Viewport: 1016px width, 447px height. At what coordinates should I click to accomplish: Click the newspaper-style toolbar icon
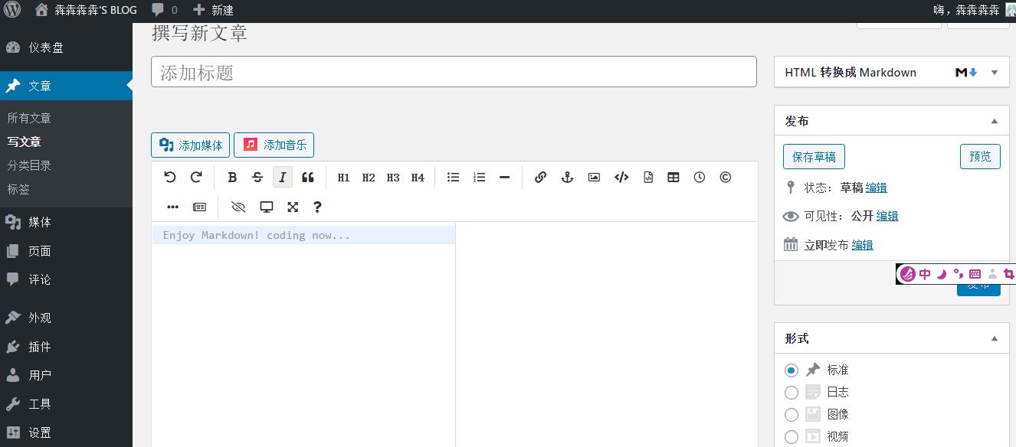199,207
